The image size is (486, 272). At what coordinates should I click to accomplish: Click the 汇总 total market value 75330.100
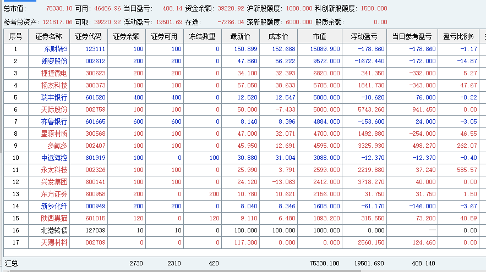point(325,263)
